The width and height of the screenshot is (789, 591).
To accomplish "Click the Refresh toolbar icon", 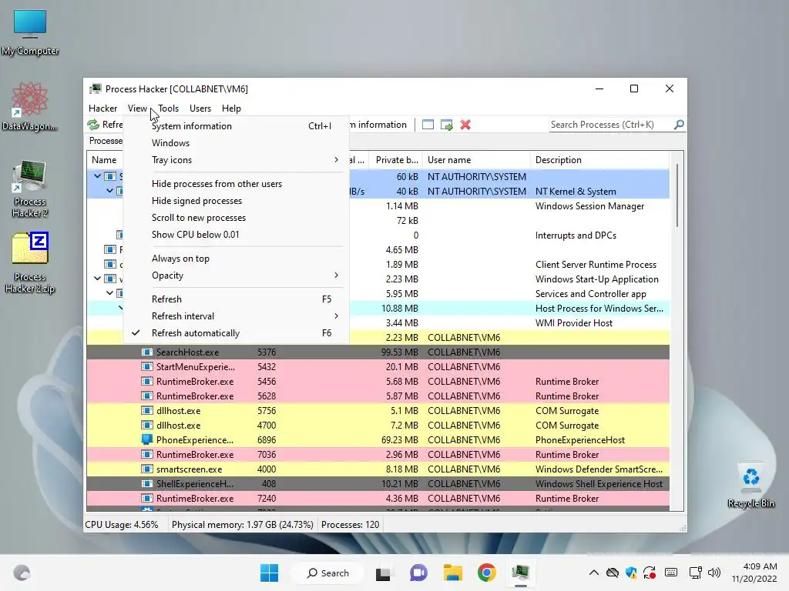I will (x=93, y=125).
